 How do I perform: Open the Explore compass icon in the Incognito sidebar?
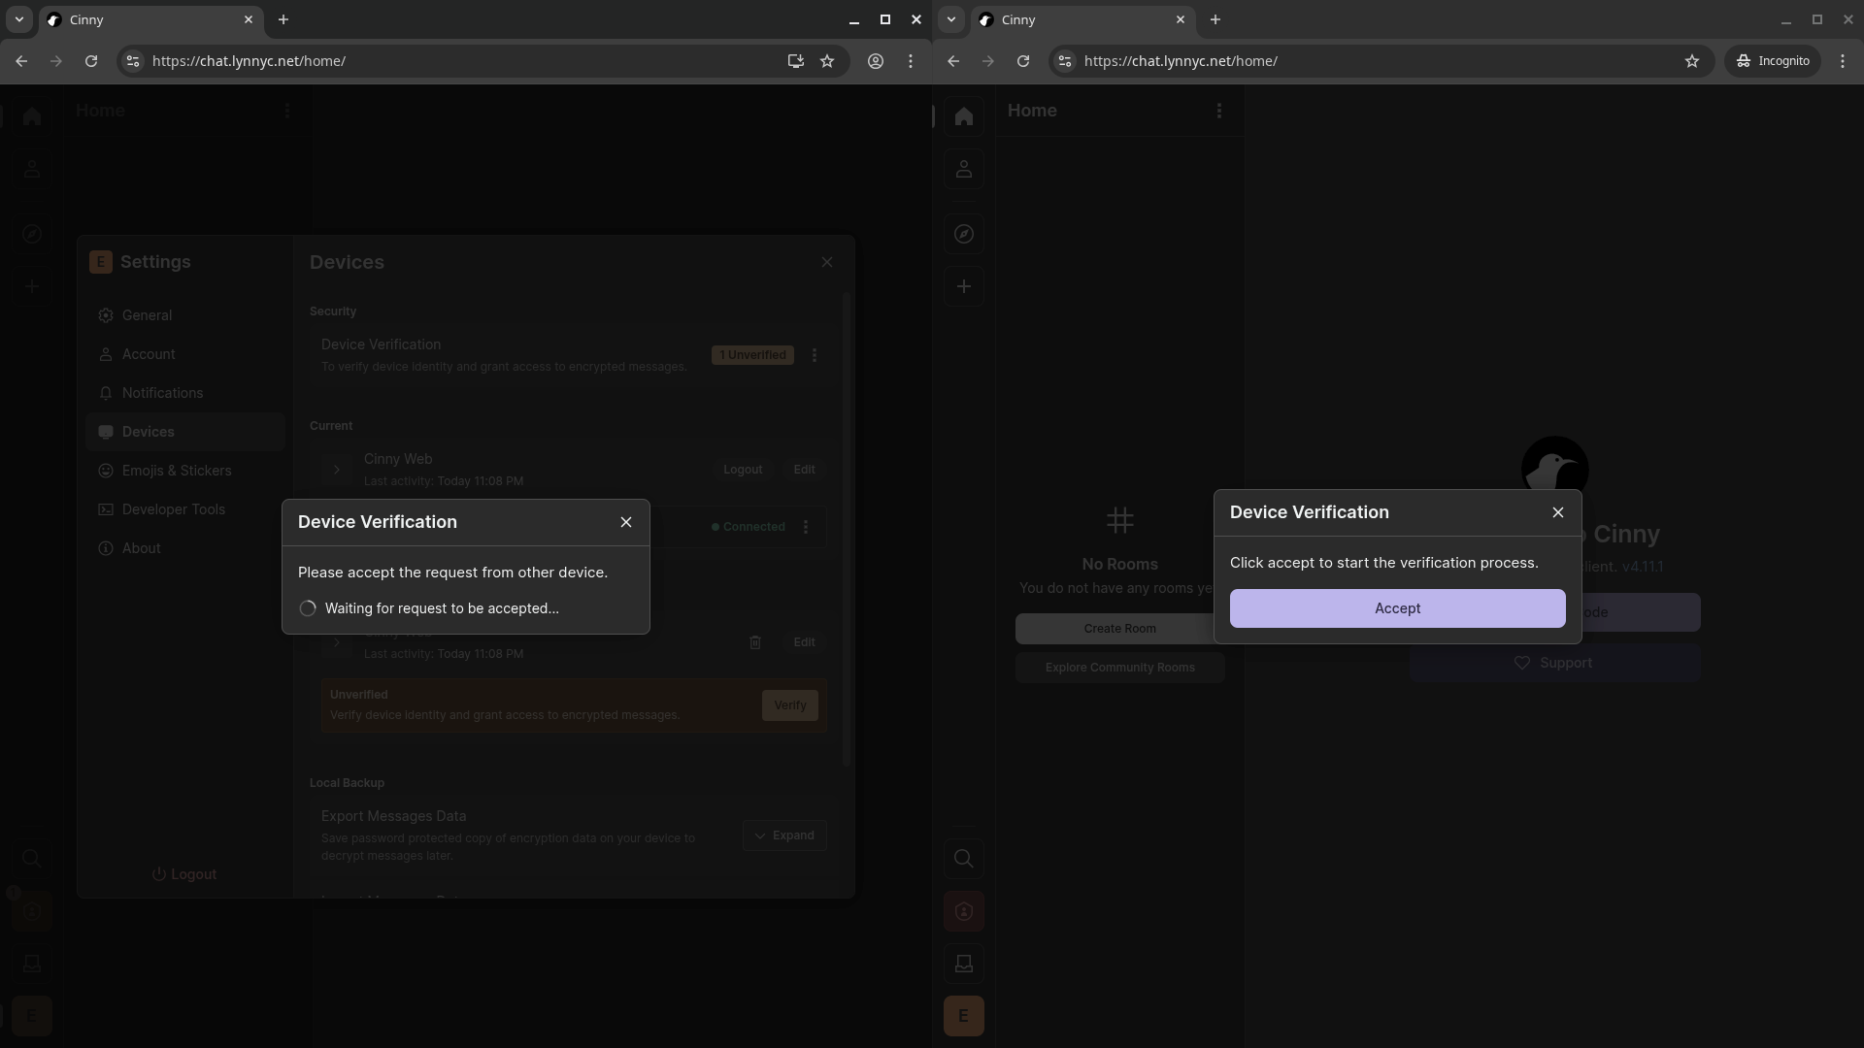pyautogui.click(x=964, y=234)
